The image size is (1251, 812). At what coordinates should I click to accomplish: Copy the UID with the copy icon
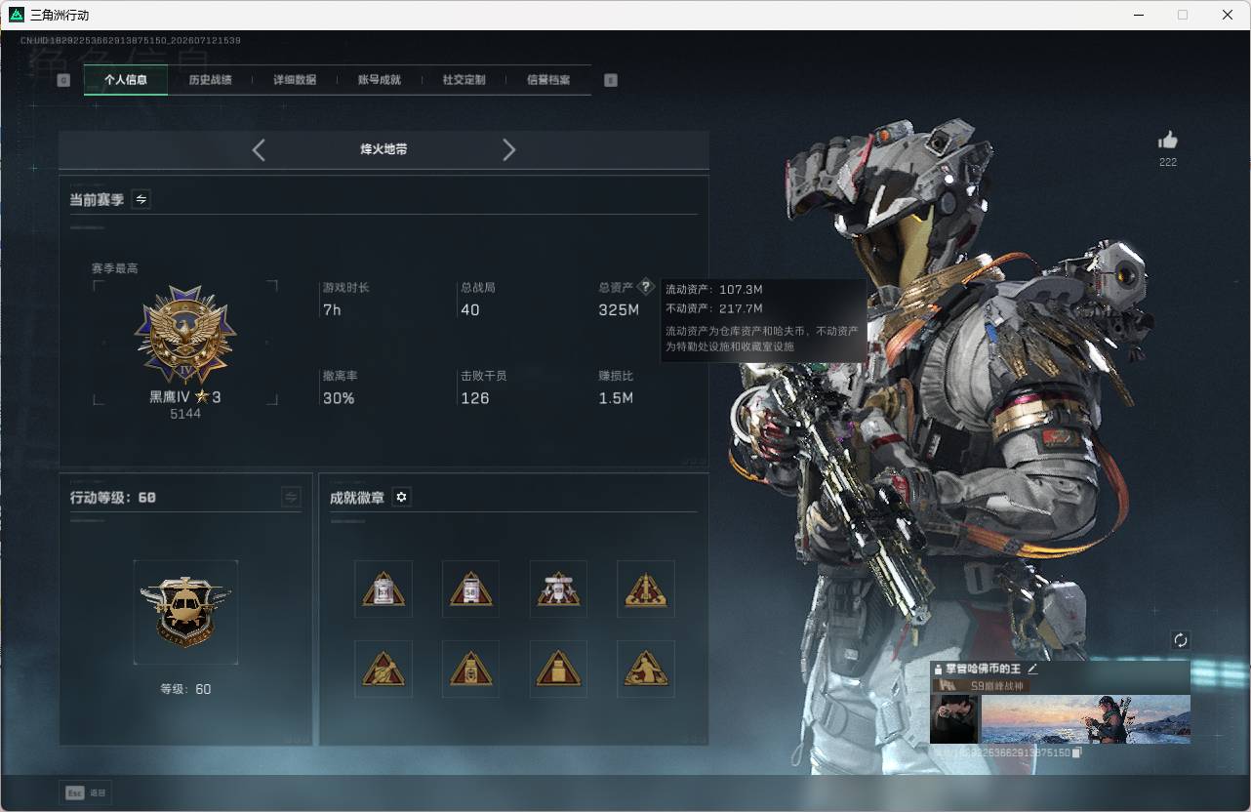pyautogui.click(x=1077, y=752)
